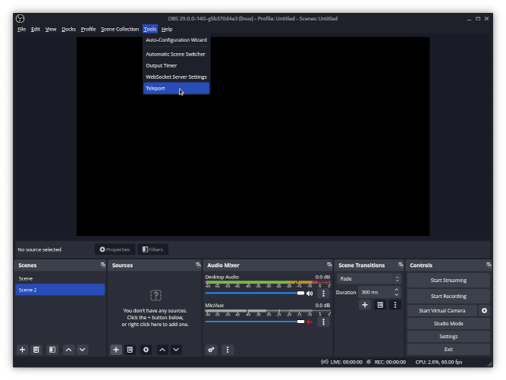Open the File menu

click(x=22, y=29)
